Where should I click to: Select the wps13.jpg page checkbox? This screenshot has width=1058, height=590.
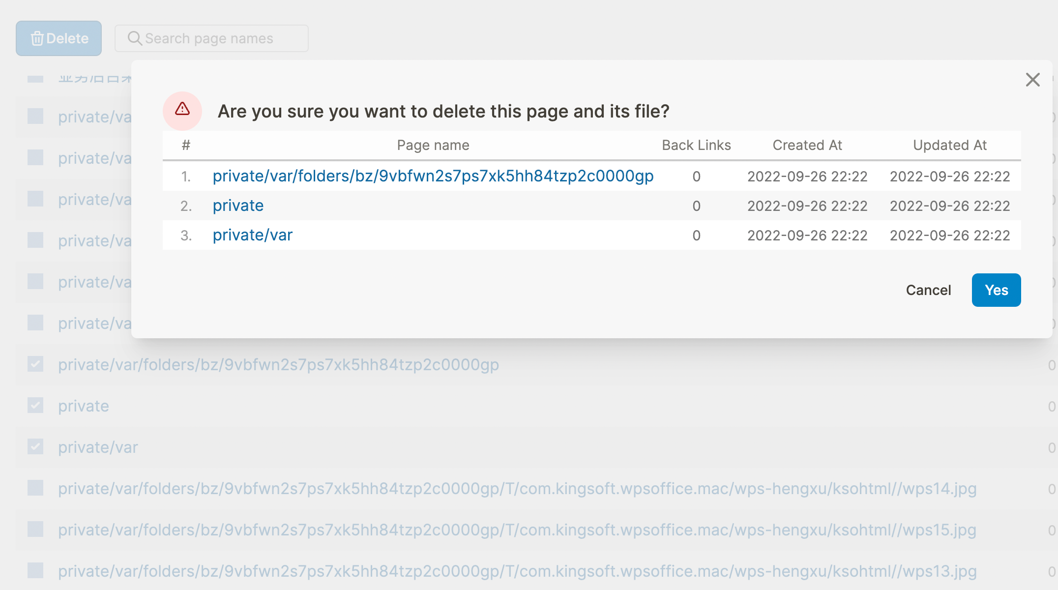[35, 571]
